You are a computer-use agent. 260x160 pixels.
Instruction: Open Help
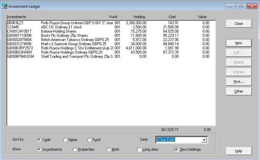[239, 151]
